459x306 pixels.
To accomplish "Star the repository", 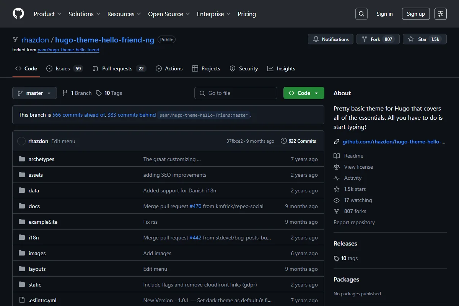I will point(425,39).
